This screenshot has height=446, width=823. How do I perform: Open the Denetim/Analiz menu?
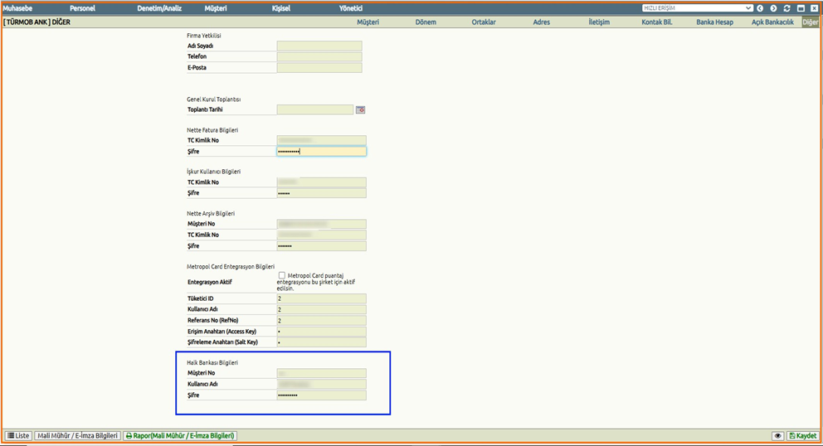tap(159, 8)
